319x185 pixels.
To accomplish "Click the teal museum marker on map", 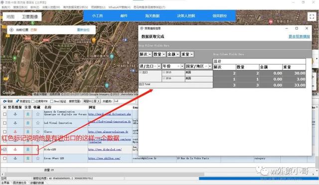I will tap(112, 57).
